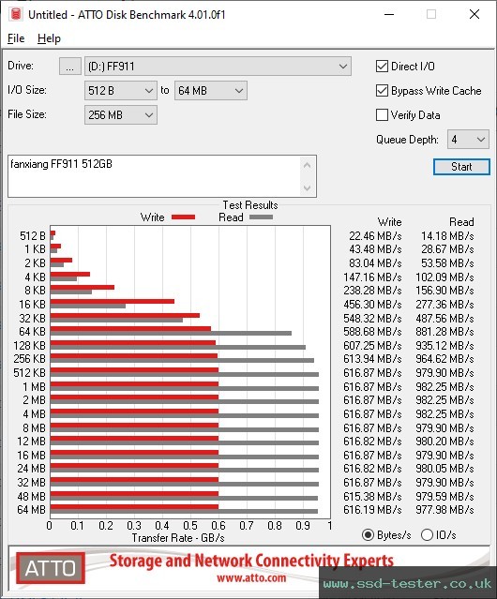This screenshot has width=497, height=599.
Task: Click the 'Test Results' heading
Action: coord(250,205)
